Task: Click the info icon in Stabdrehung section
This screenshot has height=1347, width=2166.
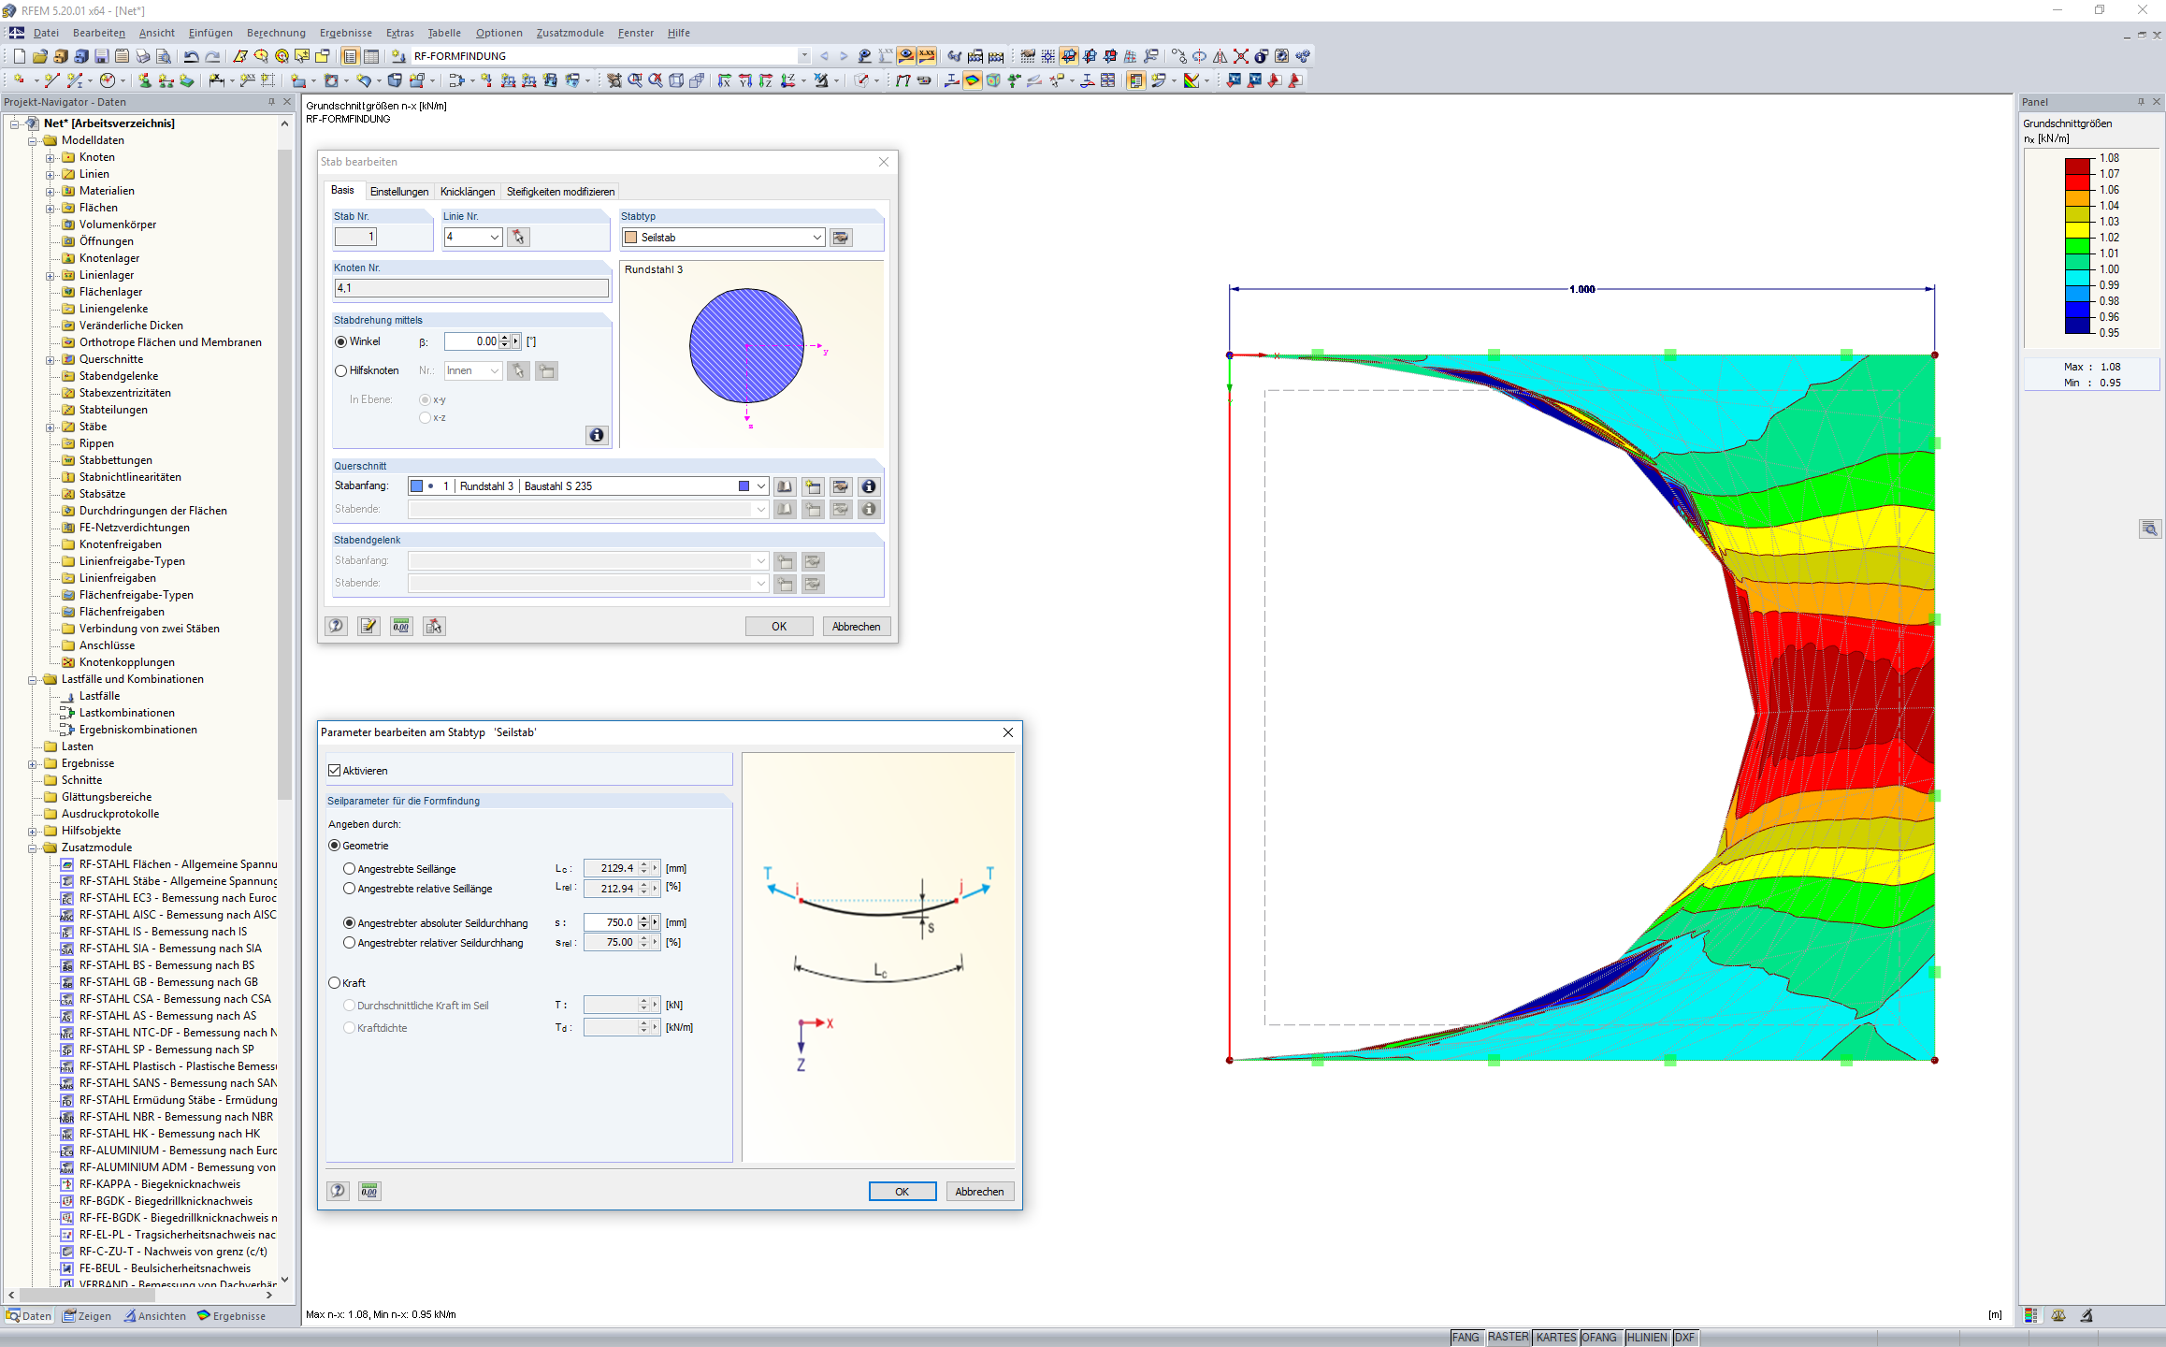Action: (596, 435)
